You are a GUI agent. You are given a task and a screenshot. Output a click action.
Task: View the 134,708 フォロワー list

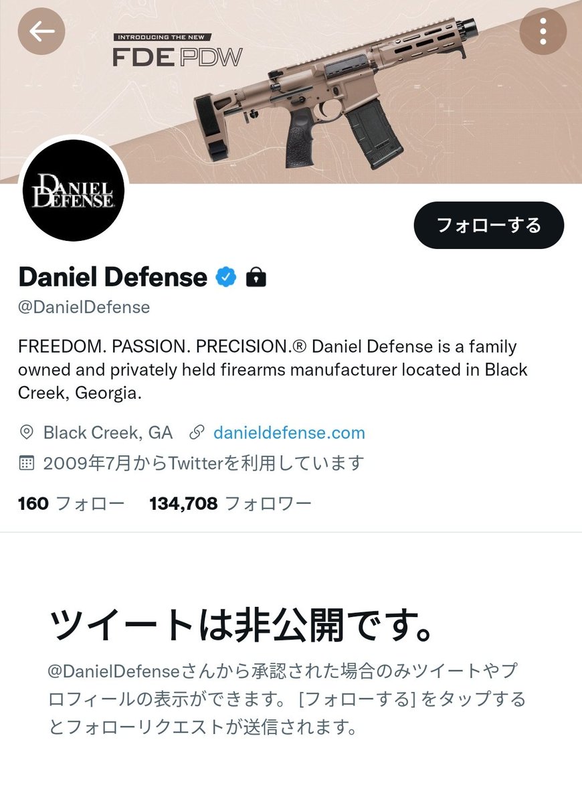coord(231,503)
